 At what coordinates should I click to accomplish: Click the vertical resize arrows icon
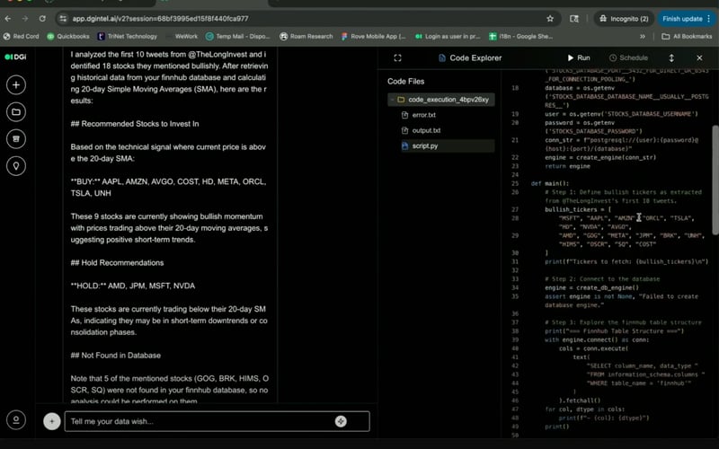(x=671, y=57)
